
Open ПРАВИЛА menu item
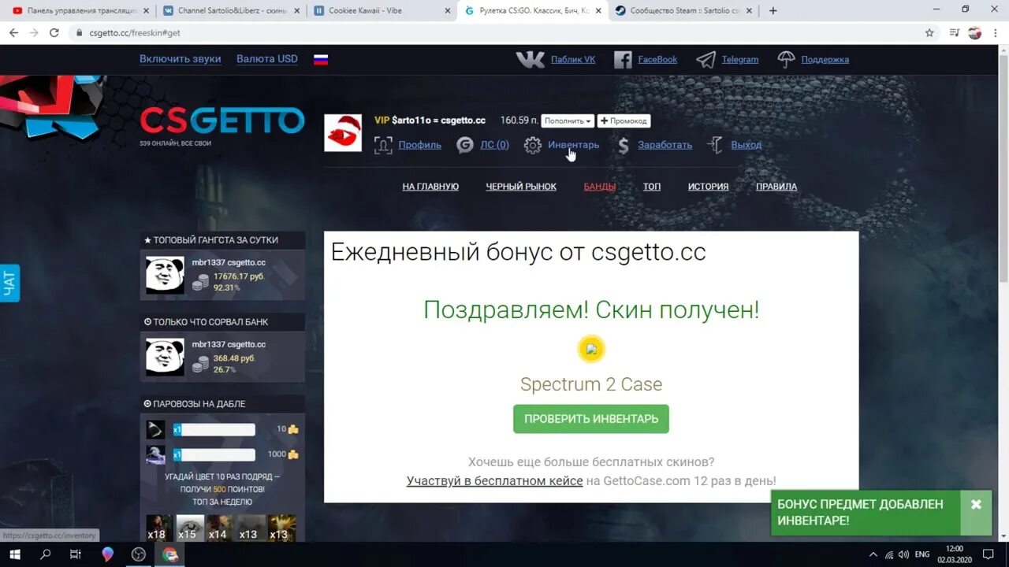click(776, 187)
